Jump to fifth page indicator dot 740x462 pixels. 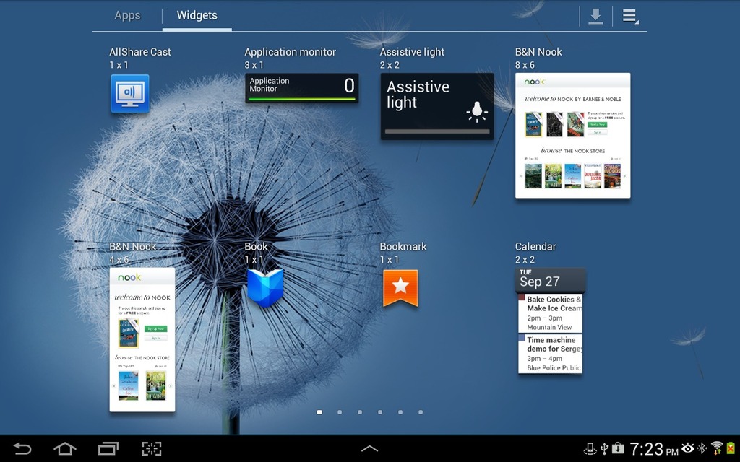point(400,412)
